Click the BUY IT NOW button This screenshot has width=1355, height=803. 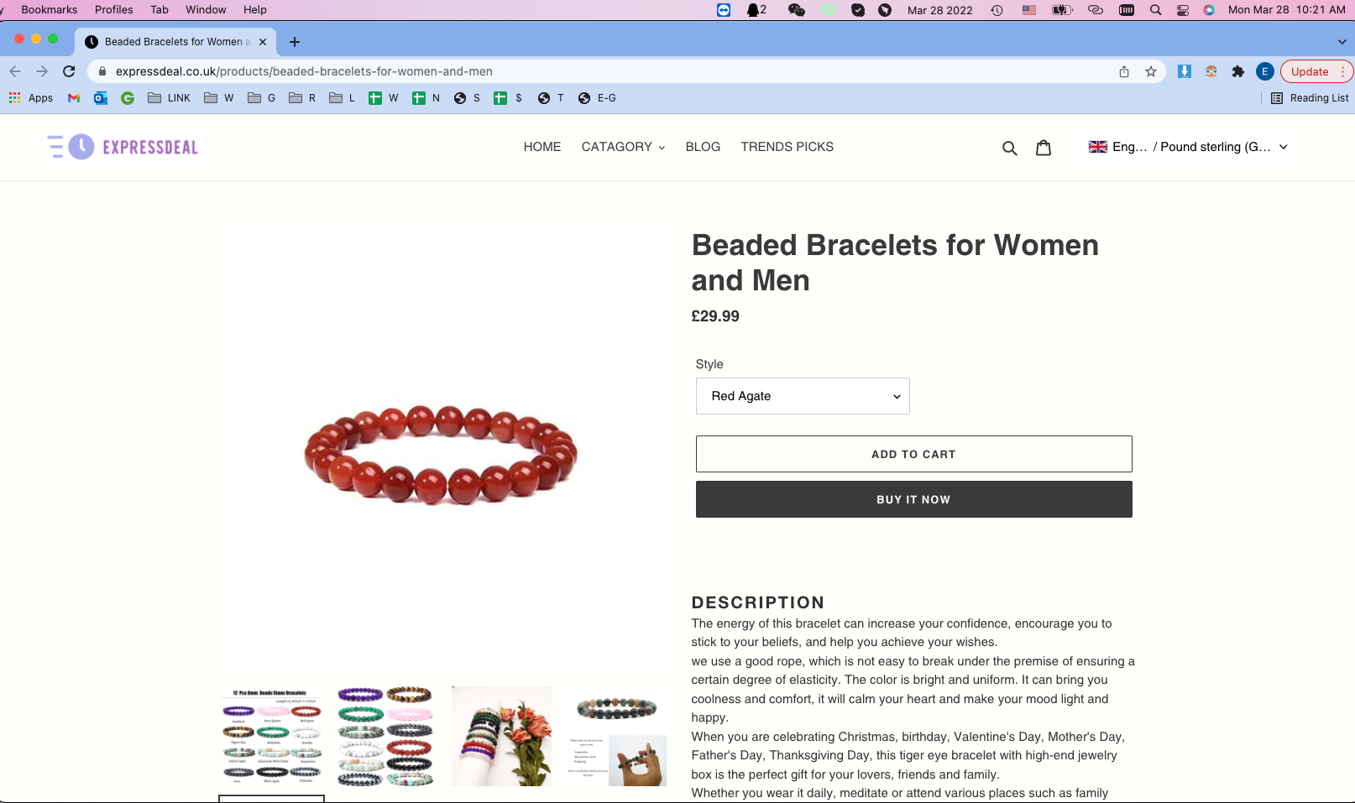(x=913, y=499)
